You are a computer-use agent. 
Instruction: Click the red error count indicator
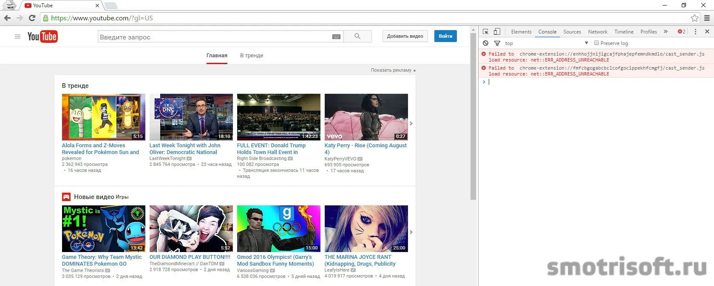(681, 31)
